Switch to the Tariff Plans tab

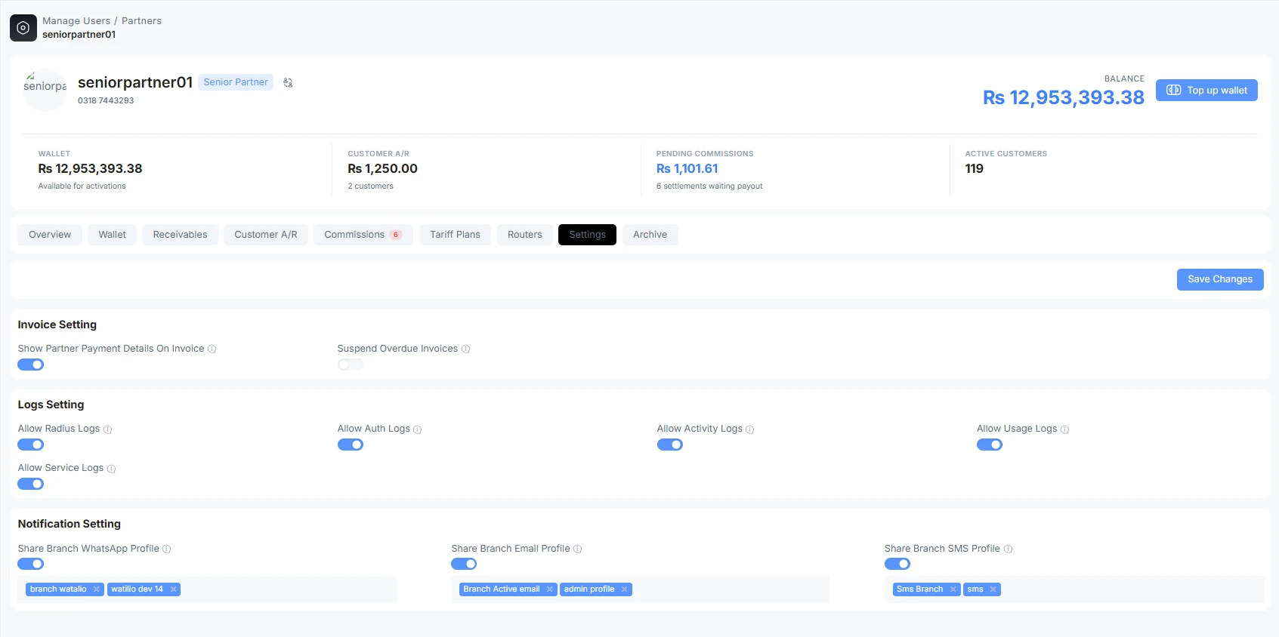coord(456,235)
